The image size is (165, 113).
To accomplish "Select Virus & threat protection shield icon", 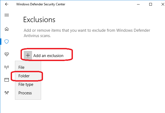I will [6, 42].
